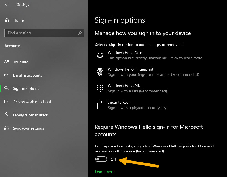Focus the Find a setting search box

(x=44, y=33)
